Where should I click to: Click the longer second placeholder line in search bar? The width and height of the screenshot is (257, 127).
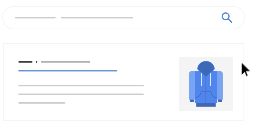click(97, 18)
